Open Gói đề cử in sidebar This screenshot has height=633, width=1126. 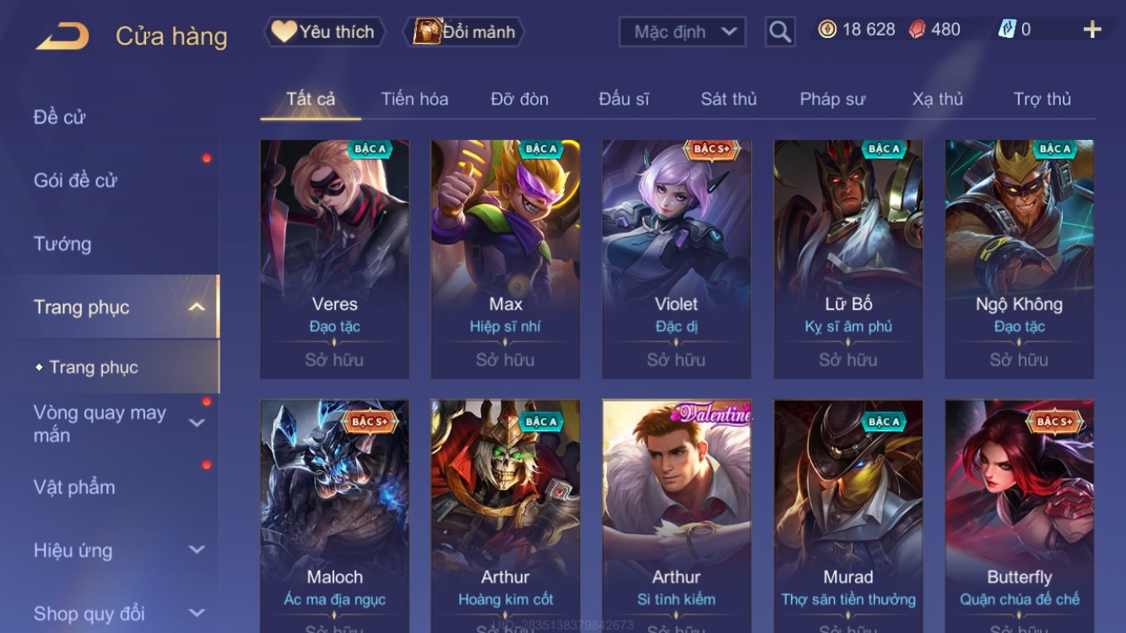pos(75,180)
